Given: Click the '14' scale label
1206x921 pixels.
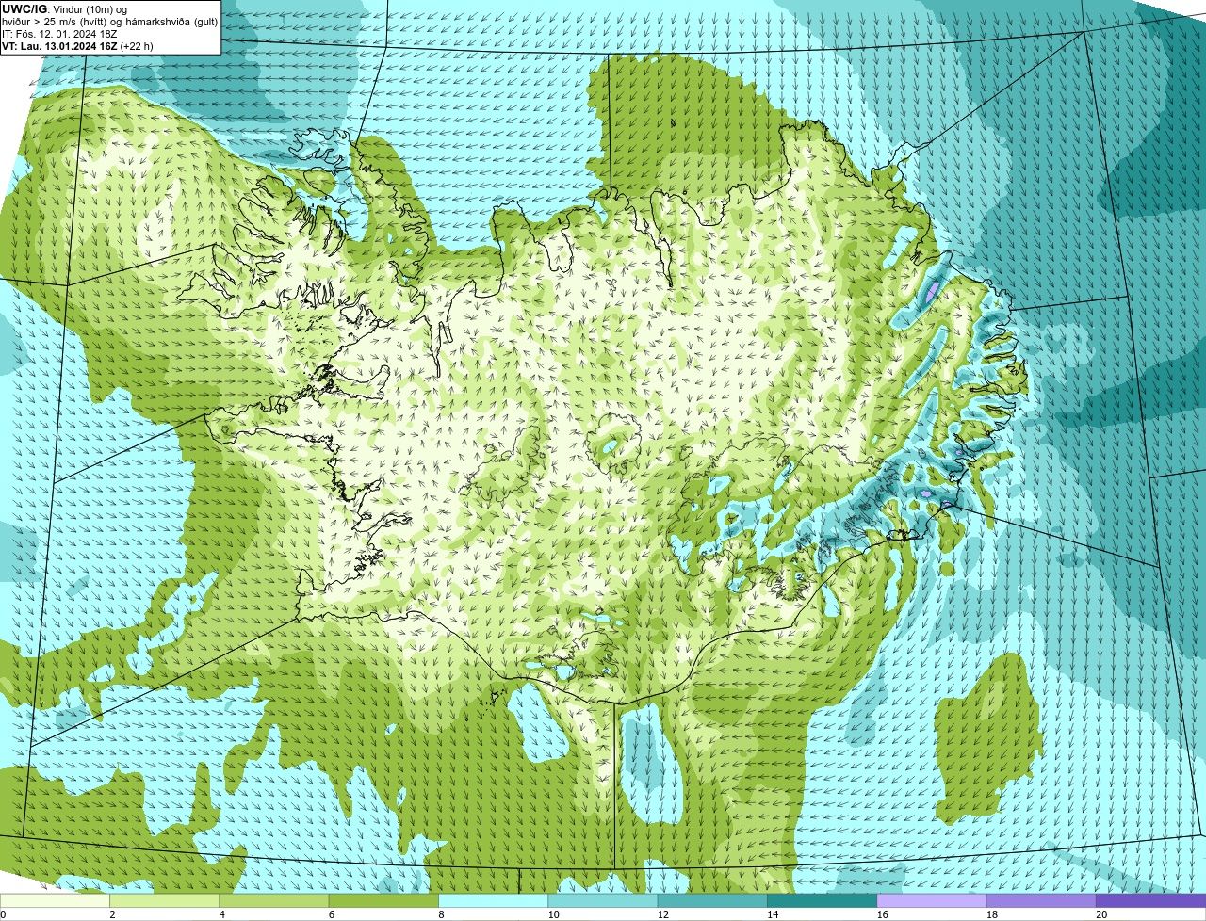Looking at the screenshot, I should coord(772,914).
